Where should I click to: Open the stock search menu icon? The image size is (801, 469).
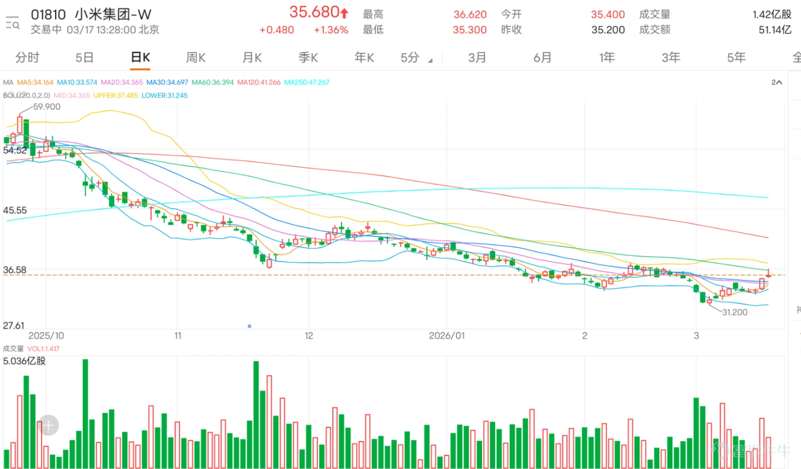[x=13, y=23]
